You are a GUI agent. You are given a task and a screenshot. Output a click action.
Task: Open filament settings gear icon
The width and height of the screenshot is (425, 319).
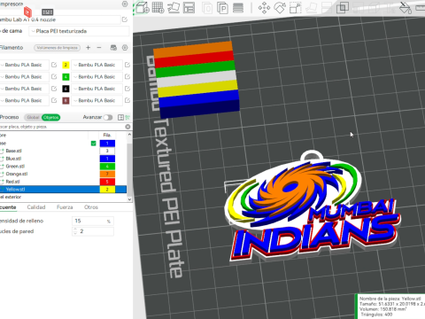coord(125,47)
